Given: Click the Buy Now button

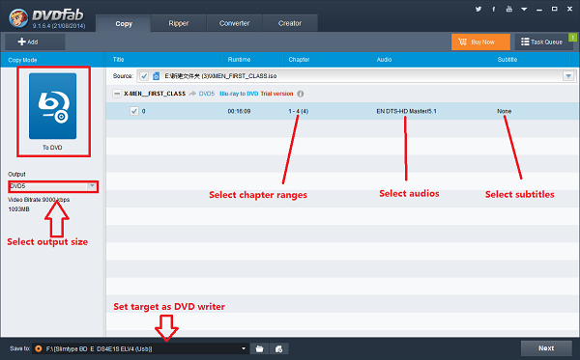Looking at the screenshot, I should click(x=480, y=42).
